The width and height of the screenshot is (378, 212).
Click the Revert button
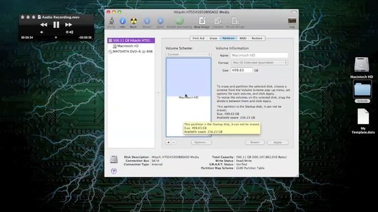click(x=255, y=143)
